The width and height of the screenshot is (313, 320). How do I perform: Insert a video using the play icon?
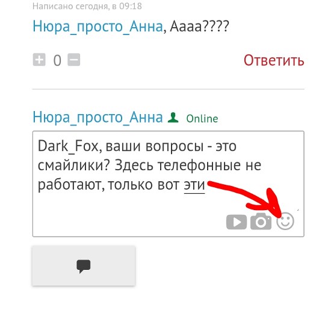[237, 222]
